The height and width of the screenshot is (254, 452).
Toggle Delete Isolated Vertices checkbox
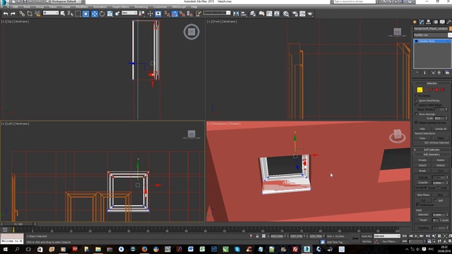click(x=416, y=122)
